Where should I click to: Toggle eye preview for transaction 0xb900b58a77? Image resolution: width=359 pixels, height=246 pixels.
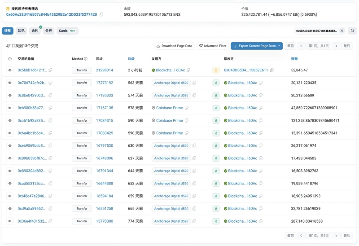(x=10, y=108)
